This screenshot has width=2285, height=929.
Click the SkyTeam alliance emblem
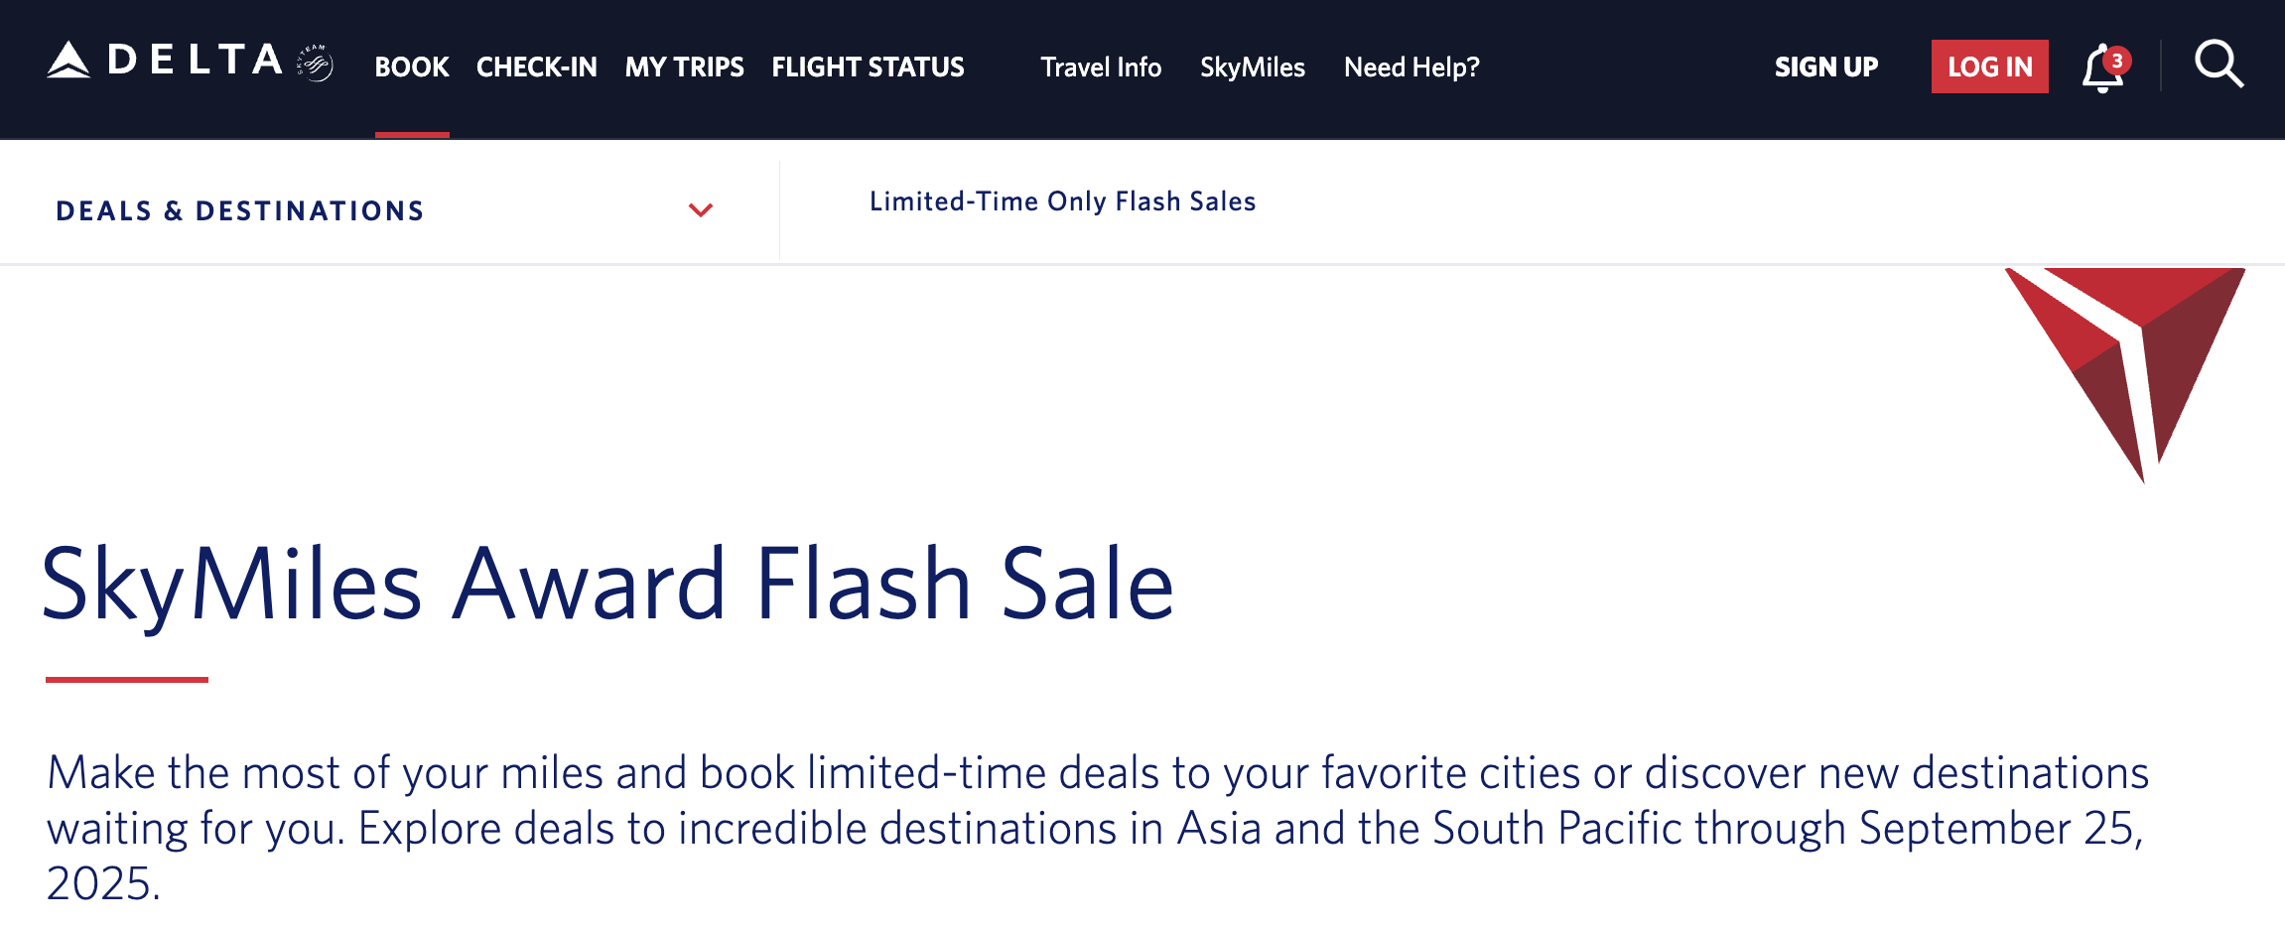click(x=316, y=65)
